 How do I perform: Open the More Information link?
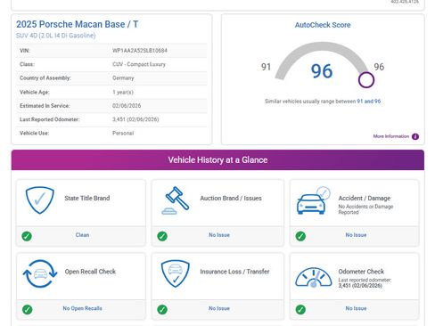pyautogui.click(x=391, y=136)
